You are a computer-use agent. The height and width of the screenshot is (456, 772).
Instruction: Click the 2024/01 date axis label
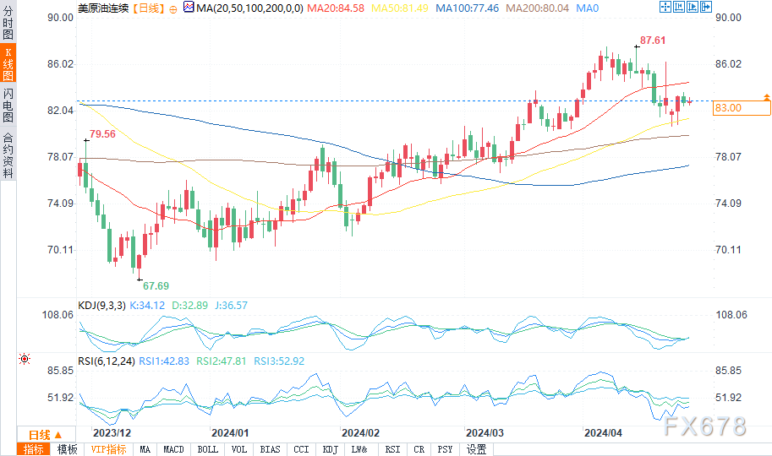pos(230,433)
